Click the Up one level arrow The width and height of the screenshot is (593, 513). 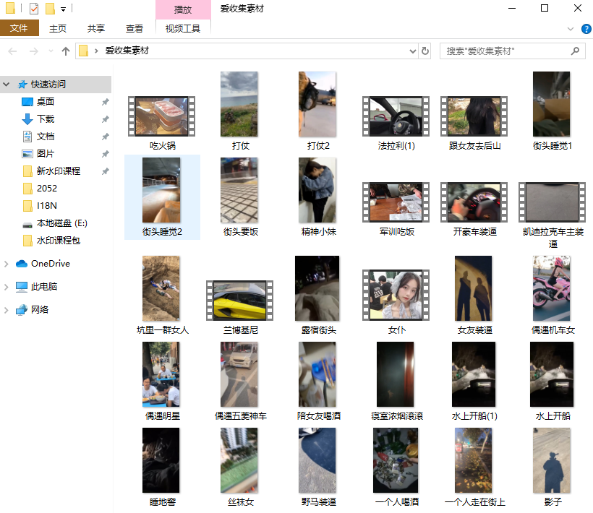pos(66,51)
